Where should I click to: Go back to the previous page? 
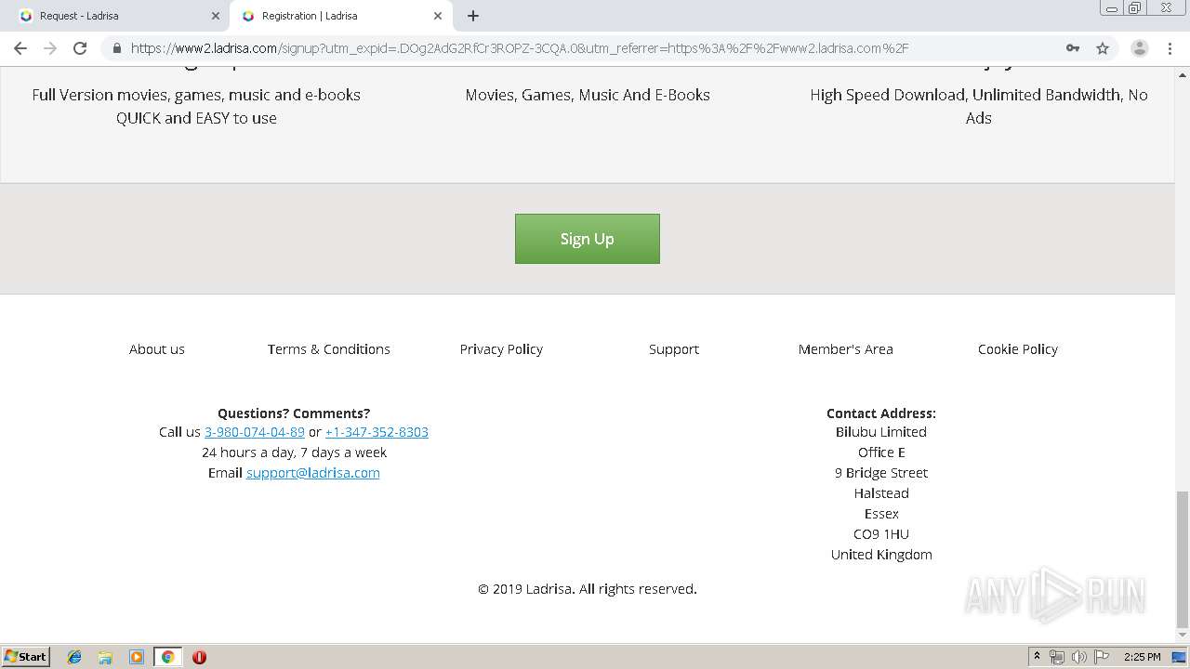[20, 48]
